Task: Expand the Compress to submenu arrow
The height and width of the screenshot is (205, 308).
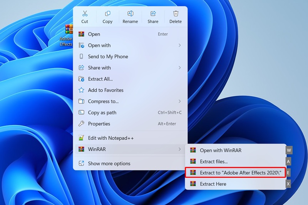Action: coord(179,101)
